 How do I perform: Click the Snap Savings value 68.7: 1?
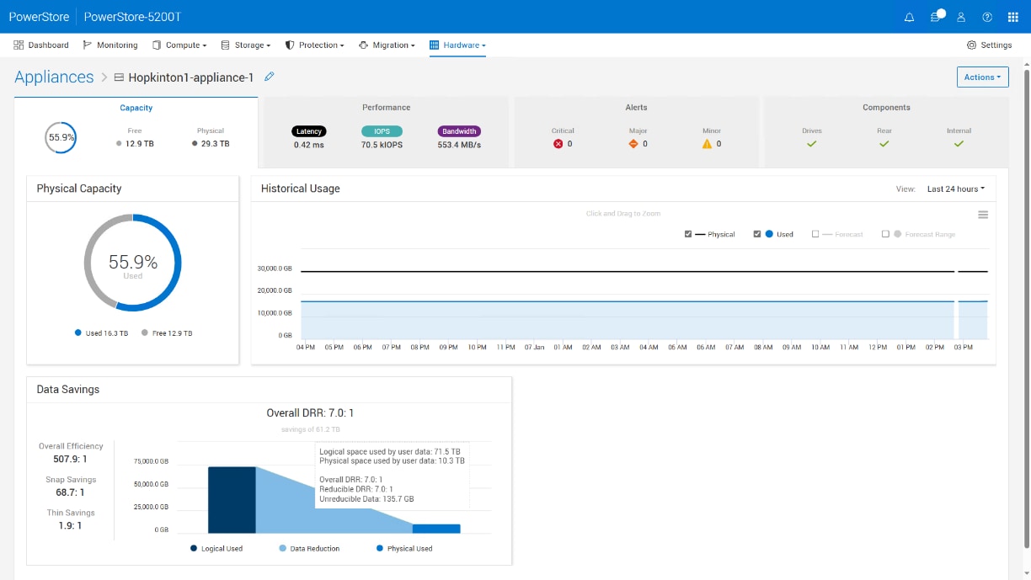(71, 492)
